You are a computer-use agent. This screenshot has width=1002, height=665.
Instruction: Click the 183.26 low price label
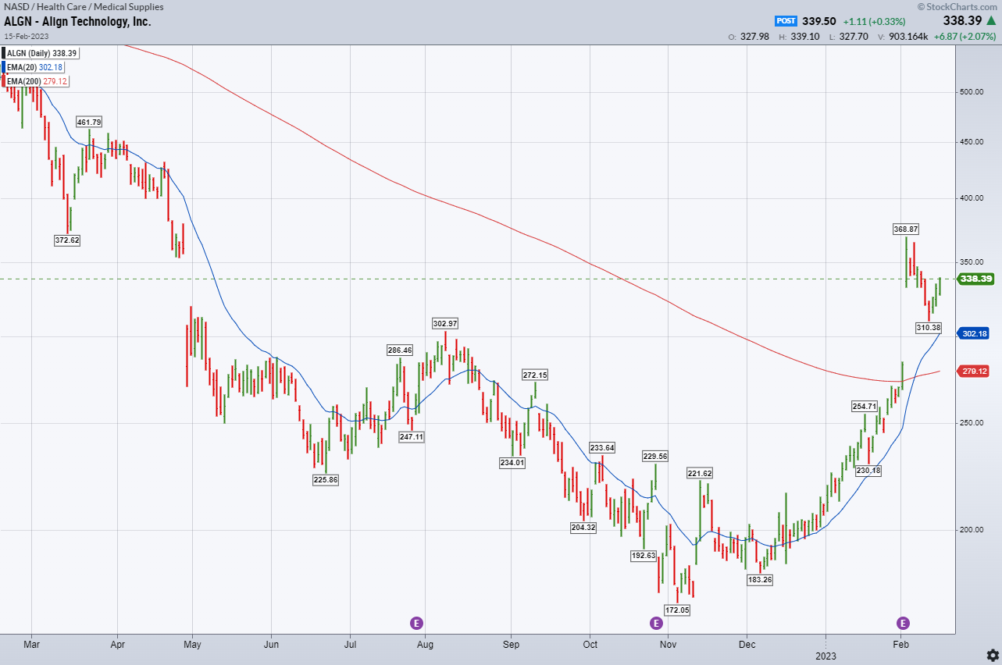point(759,579)
